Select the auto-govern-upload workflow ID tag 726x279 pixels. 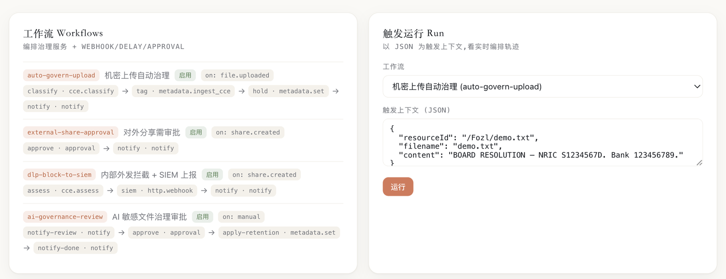[61, 75]
